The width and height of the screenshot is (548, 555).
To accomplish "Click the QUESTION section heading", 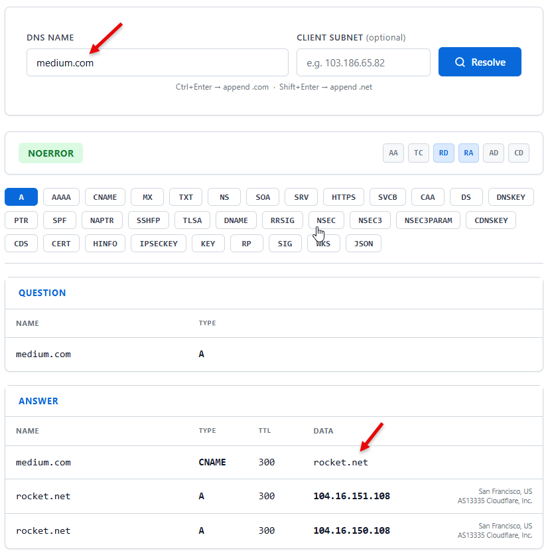I will point(42,293).
